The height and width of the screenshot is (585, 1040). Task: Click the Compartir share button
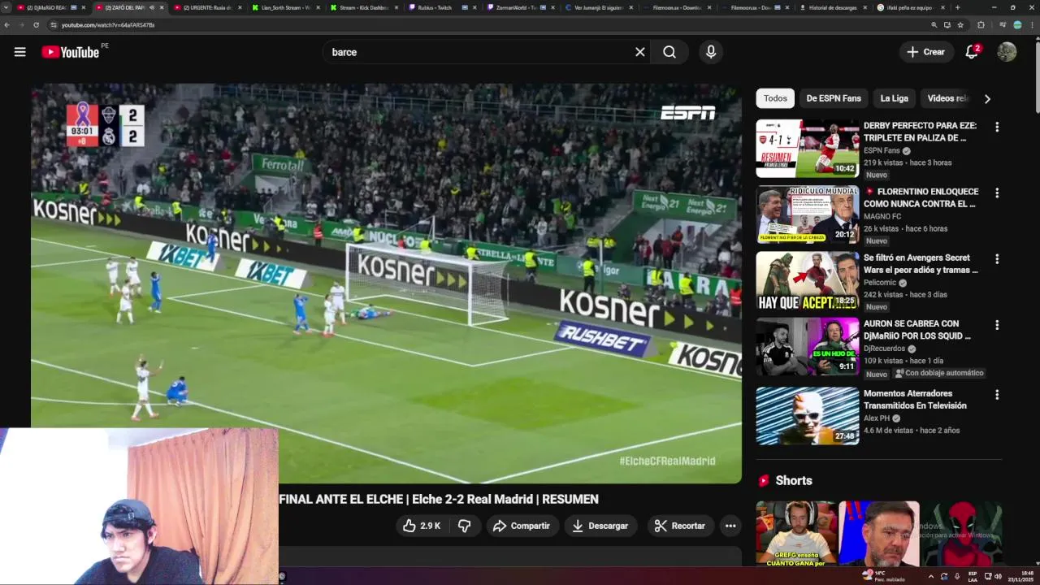522,526
